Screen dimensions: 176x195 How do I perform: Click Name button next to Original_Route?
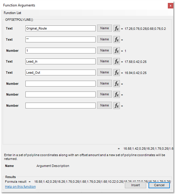pos(104,28)
